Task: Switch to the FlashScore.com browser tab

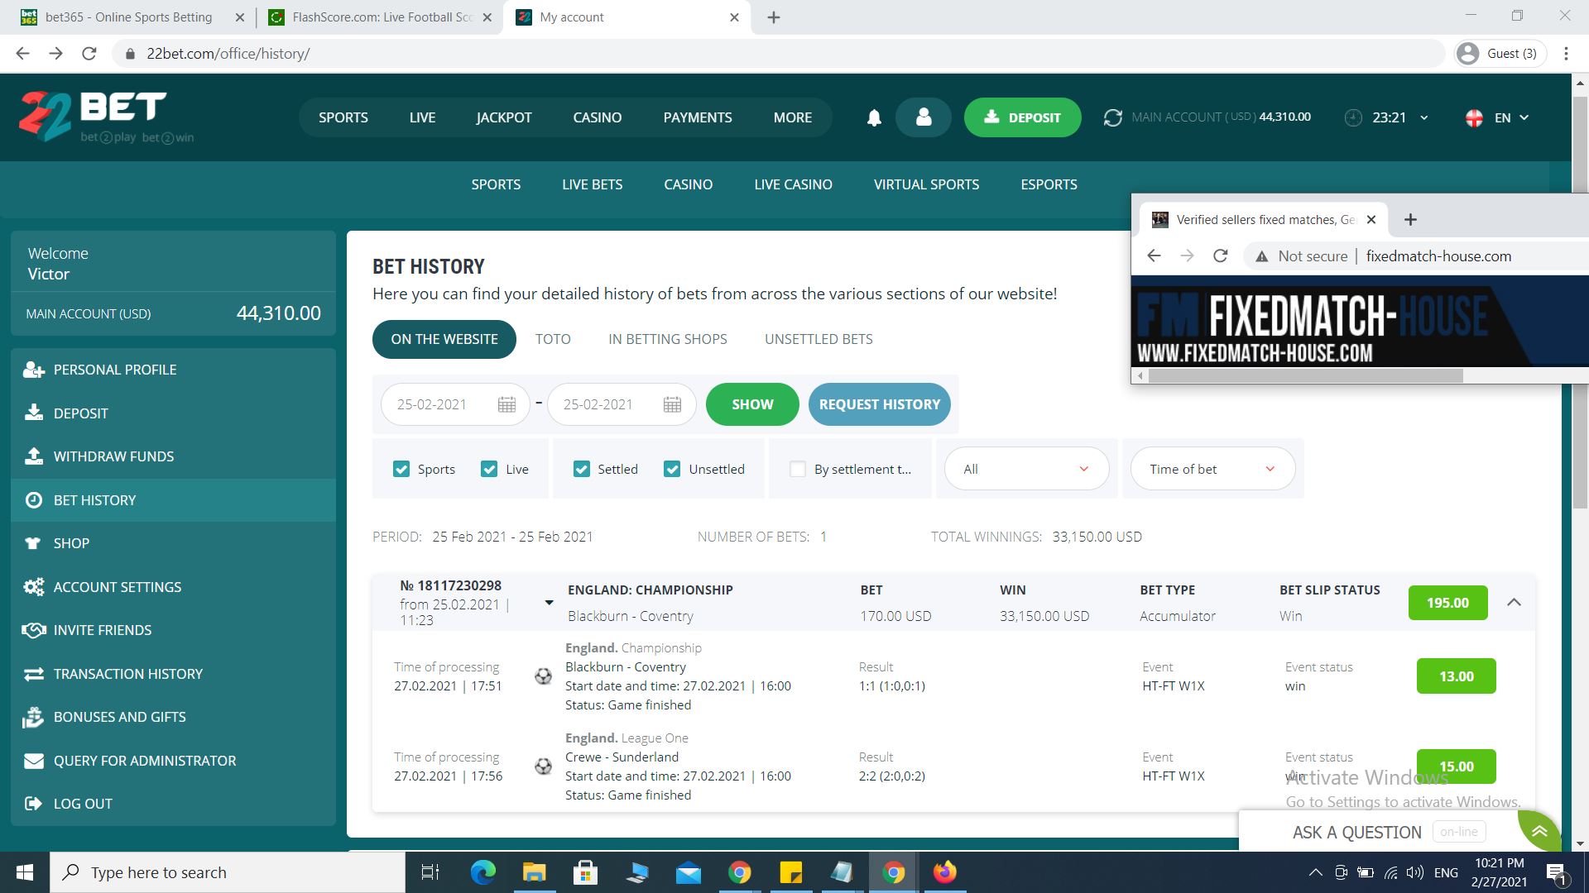Action: 379,17
